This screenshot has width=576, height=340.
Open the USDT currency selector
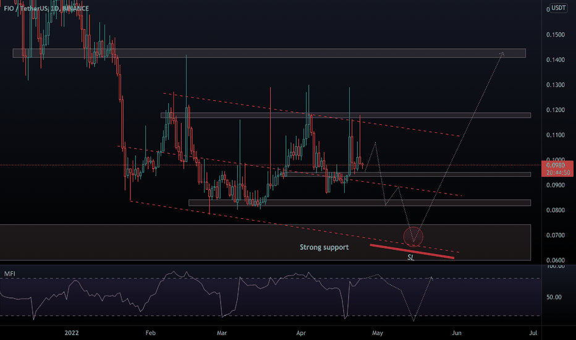click(x=559, y=7)
